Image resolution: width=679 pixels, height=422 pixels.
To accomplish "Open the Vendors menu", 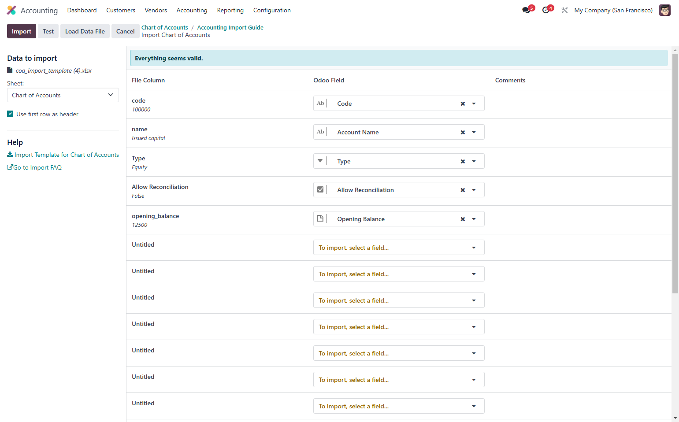I will (156, 10).
